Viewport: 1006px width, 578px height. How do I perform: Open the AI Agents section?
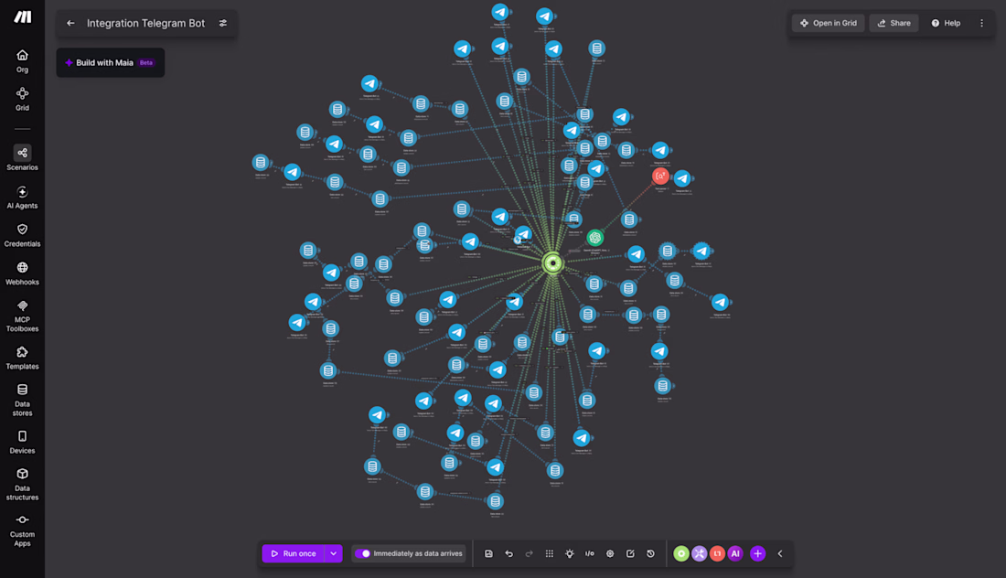click(x=23, y=198)
